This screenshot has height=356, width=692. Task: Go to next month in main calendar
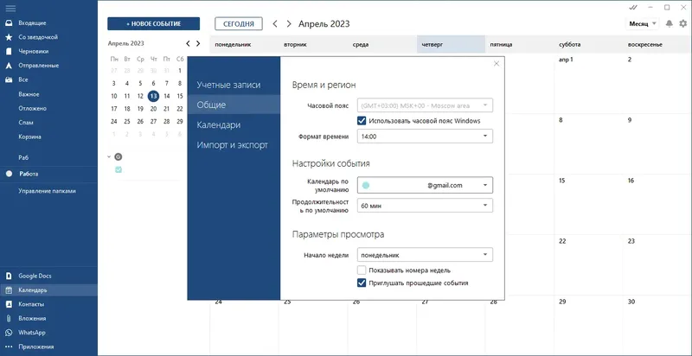click(289, 24)
